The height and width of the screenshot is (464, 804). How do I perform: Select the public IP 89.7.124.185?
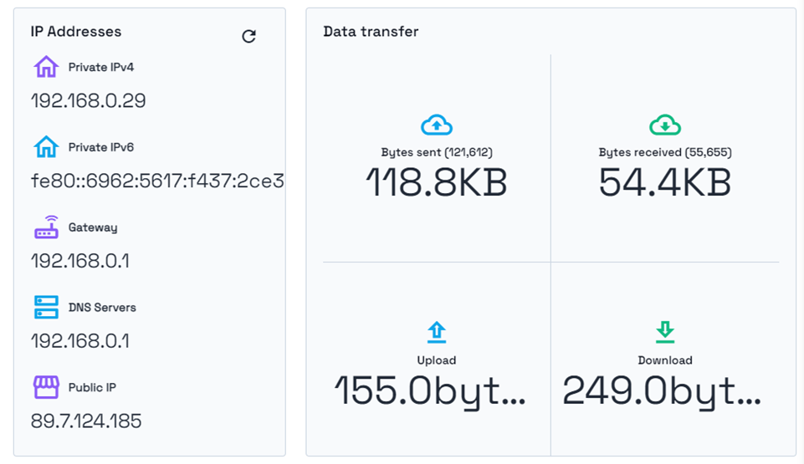(86, 421)
